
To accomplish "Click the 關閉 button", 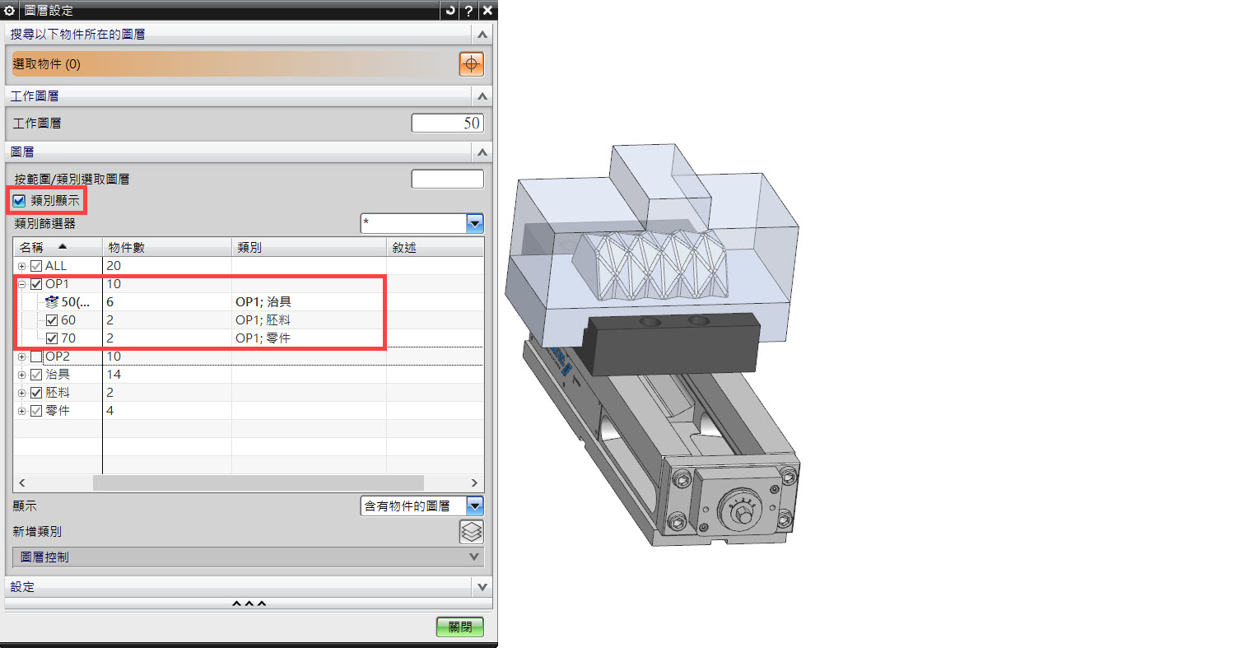I will (x=460, y=627).
